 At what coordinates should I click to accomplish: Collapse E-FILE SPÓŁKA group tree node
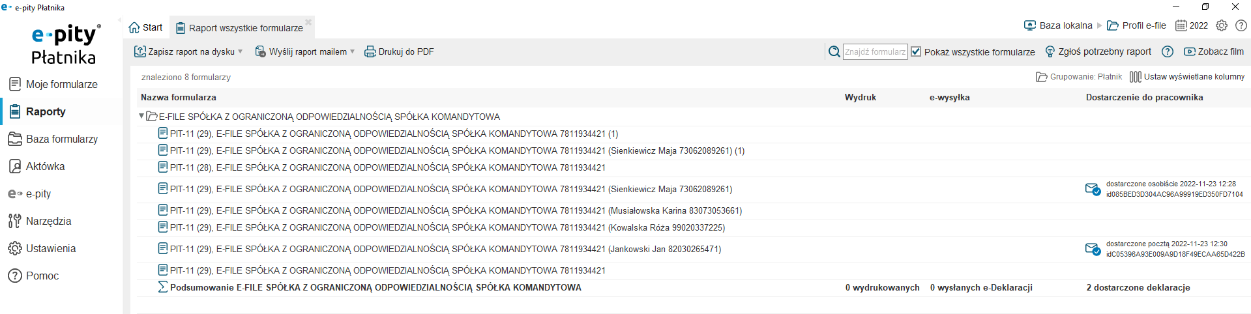141,116
